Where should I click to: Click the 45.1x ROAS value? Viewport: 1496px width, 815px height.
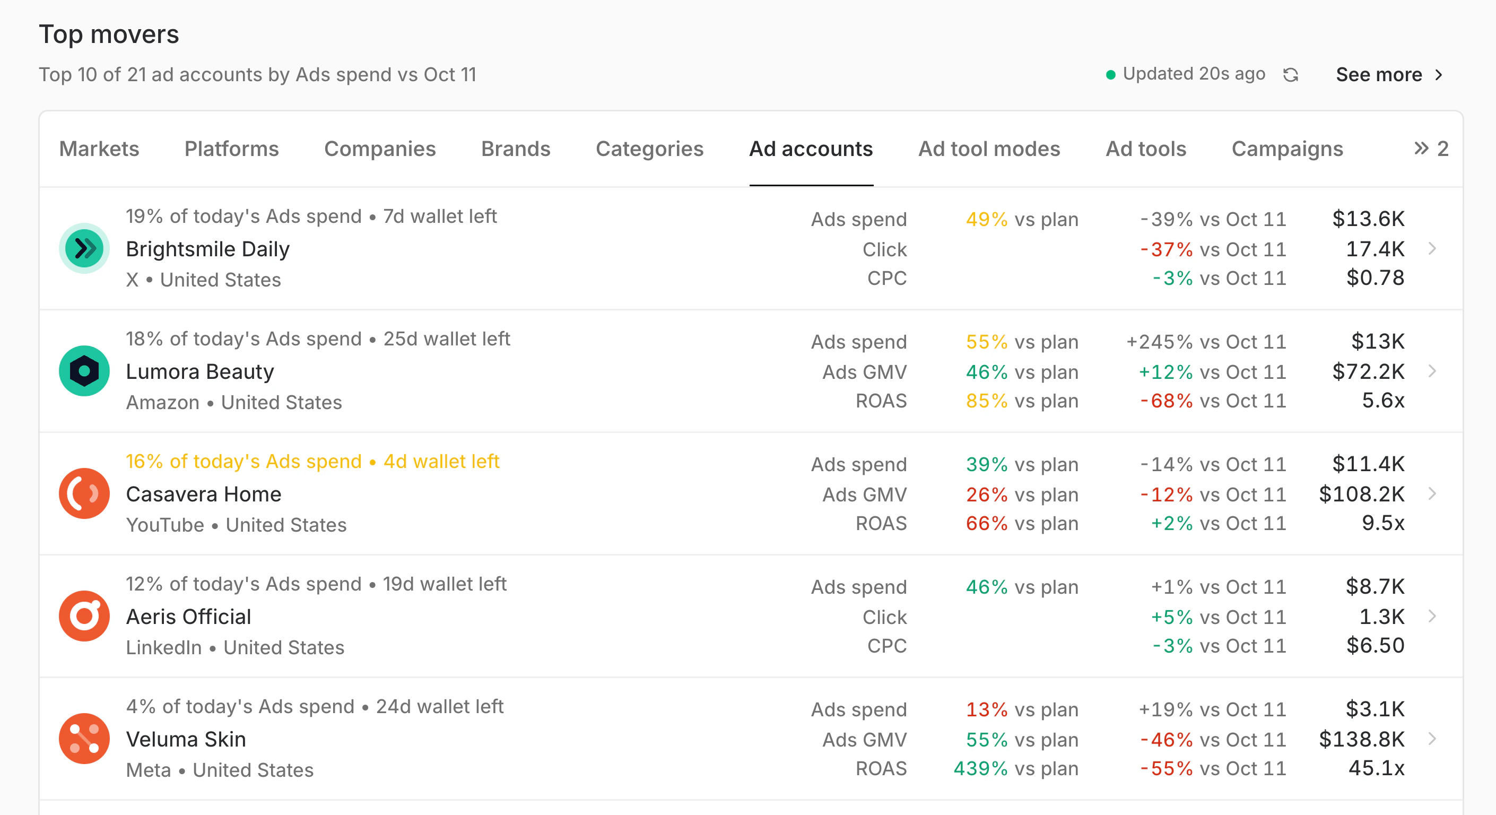[1376, 768]
